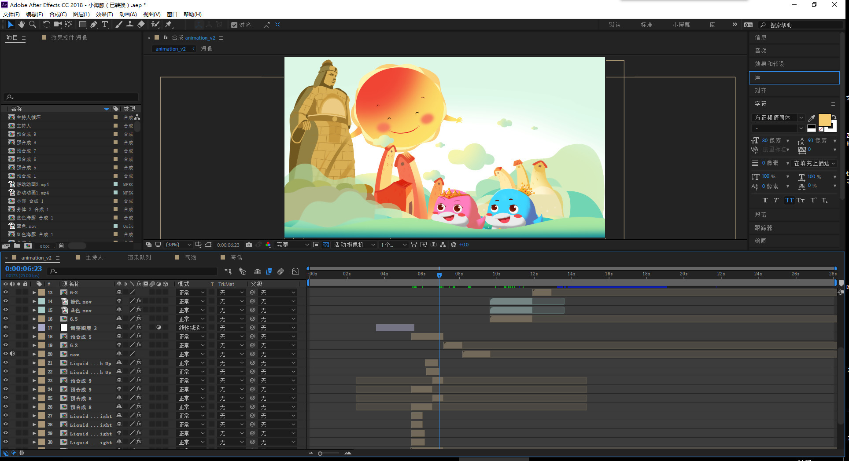Toggle visibility of layer 18
Viewport: 849px width, 461px height.
click(6, 336)
